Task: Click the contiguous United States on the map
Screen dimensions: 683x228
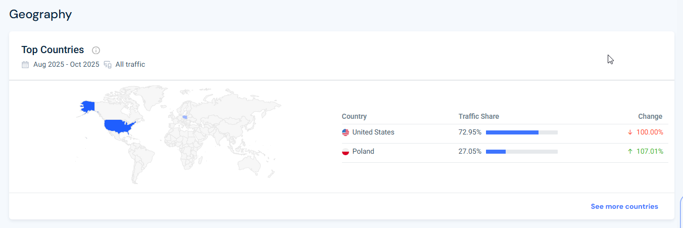Action: (118, 126)
